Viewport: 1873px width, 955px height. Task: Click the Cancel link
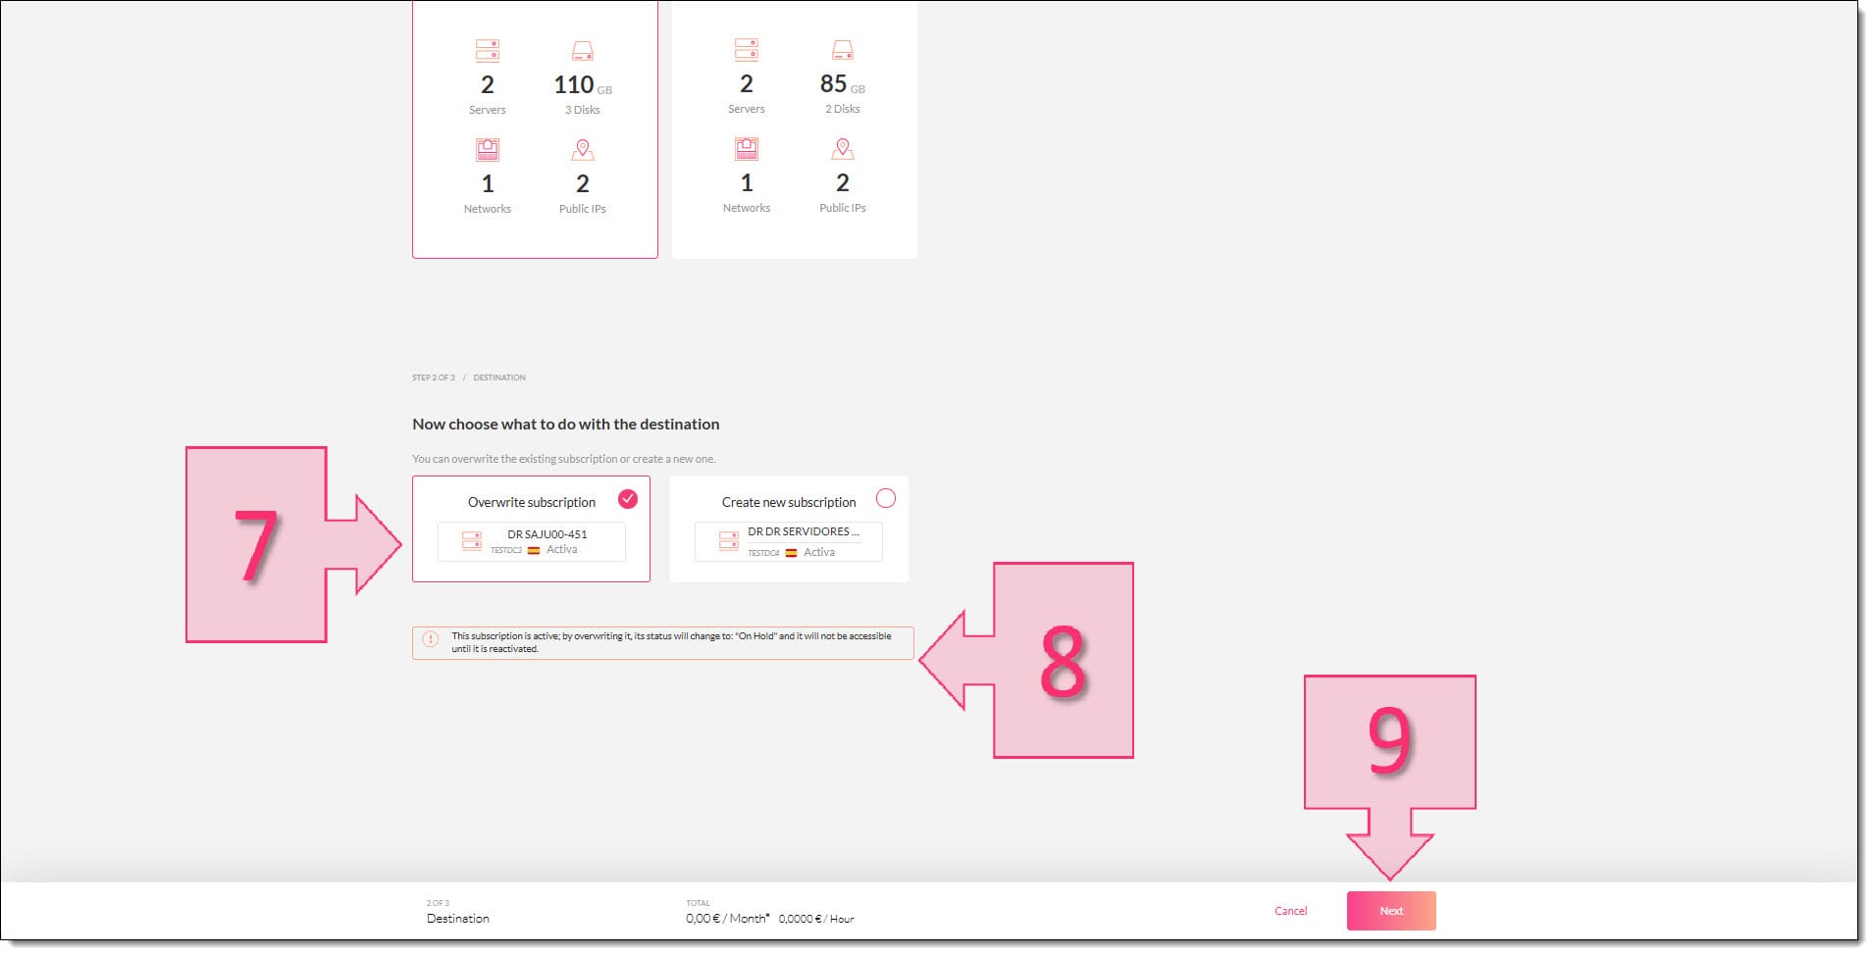(x=1290, y=911)
